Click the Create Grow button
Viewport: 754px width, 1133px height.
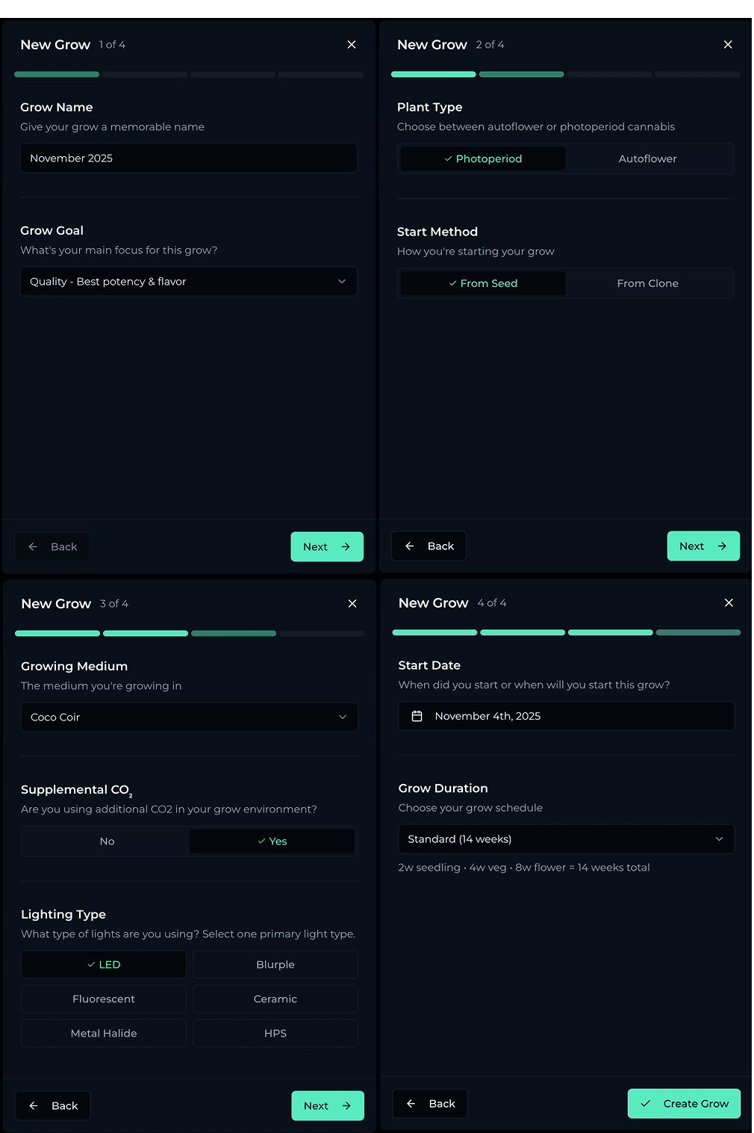[684, 1104]
